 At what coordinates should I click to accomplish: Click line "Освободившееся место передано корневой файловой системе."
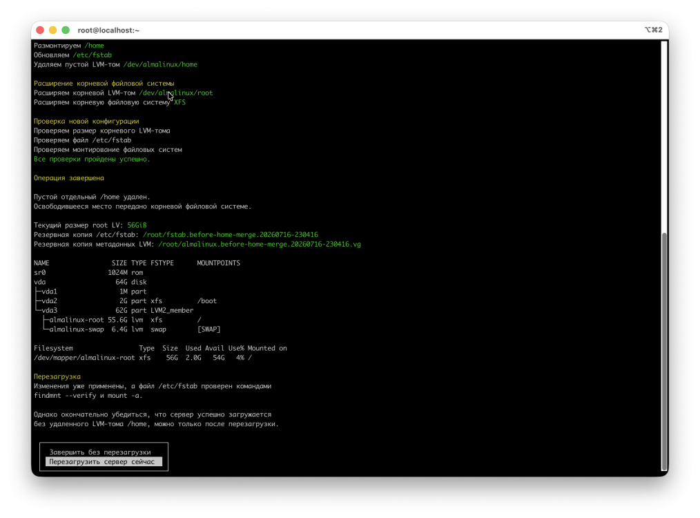click(x=142, y=207)
